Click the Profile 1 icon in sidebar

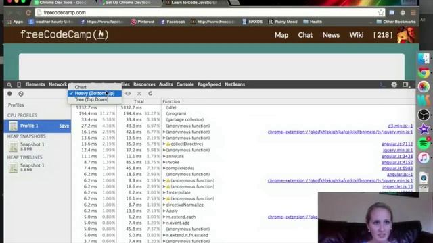[13, 126]
